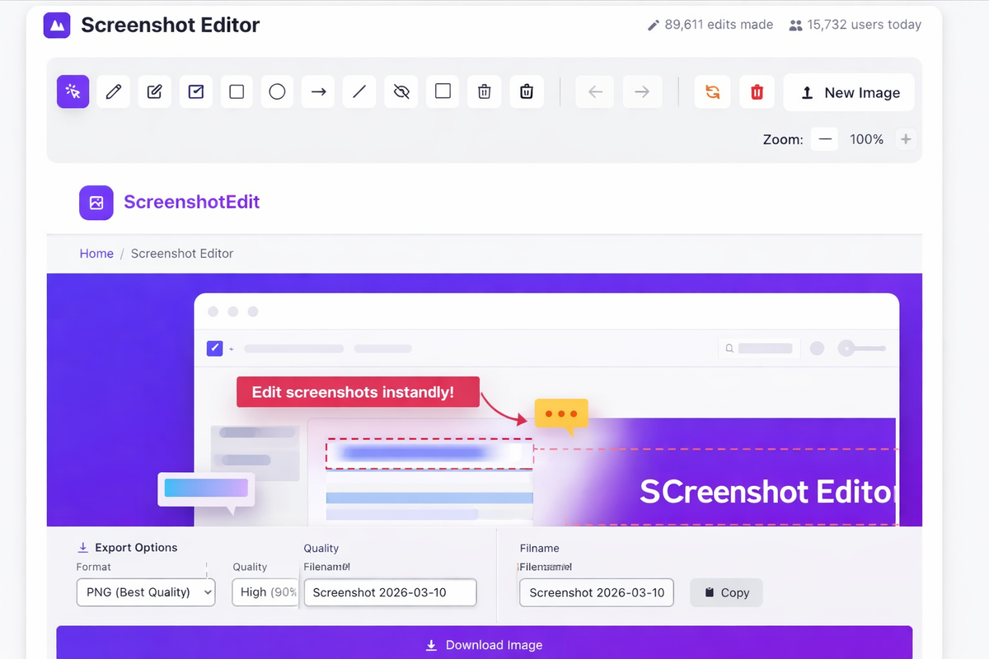This screenshot has width=989, height=659.
Task: Click the bold black trash icon
Action: point(527,91)
